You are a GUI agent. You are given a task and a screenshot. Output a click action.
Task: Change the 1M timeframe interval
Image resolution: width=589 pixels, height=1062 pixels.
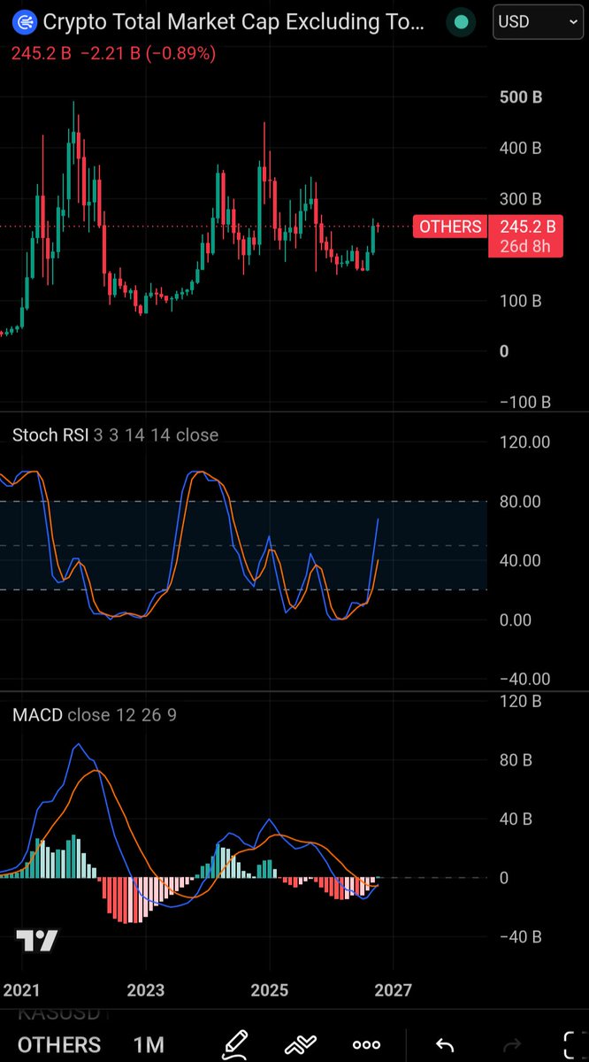point(149,1044)
